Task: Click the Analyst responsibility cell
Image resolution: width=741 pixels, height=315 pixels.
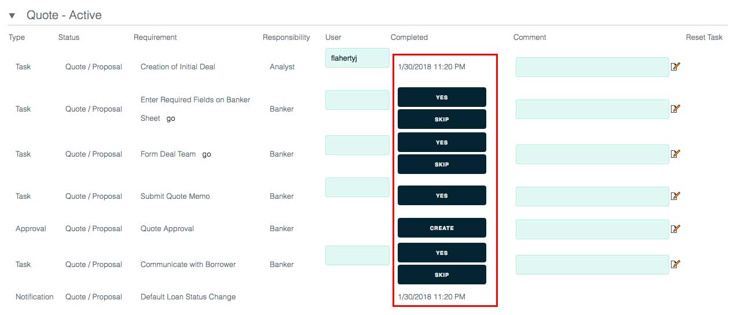Action: pyautogui.click(x=283, y=66)
